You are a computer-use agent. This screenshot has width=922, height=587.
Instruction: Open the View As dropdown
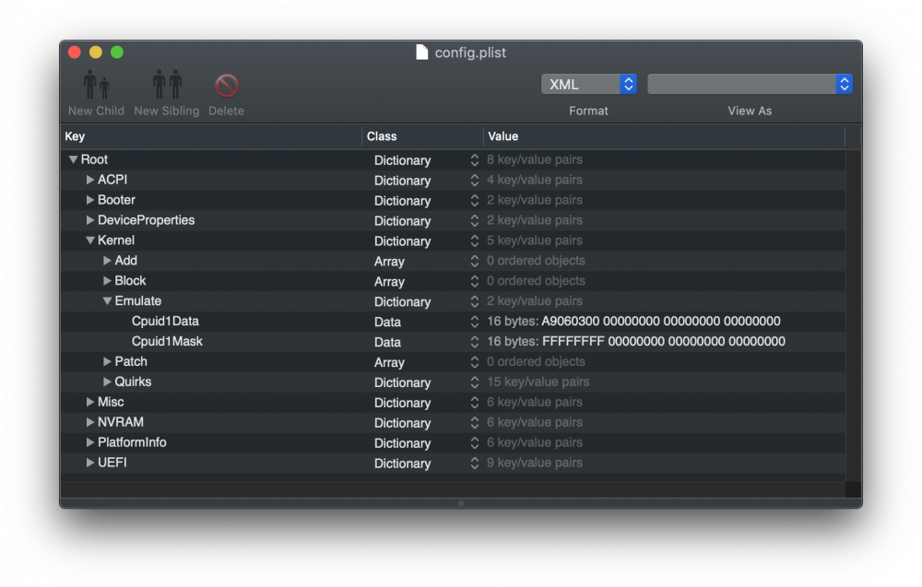[x=750, y=84]
